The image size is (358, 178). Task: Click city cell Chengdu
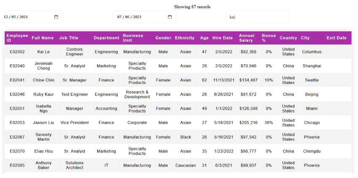[x=312, y=151]
